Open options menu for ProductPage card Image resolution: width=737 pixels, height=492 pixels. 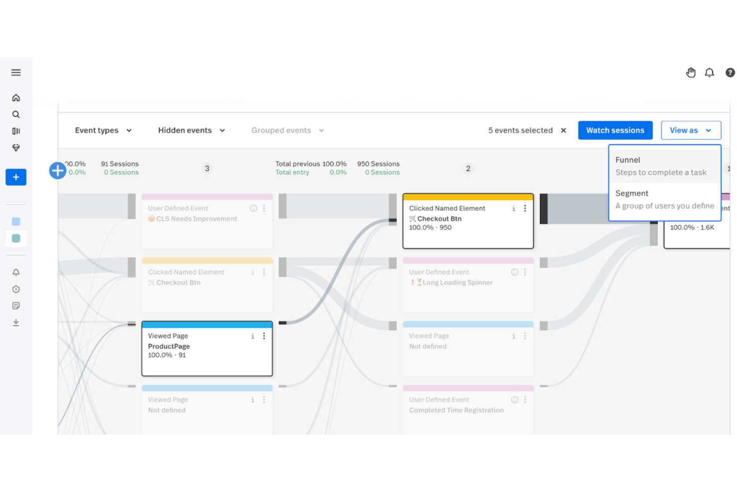click(264, 336)
